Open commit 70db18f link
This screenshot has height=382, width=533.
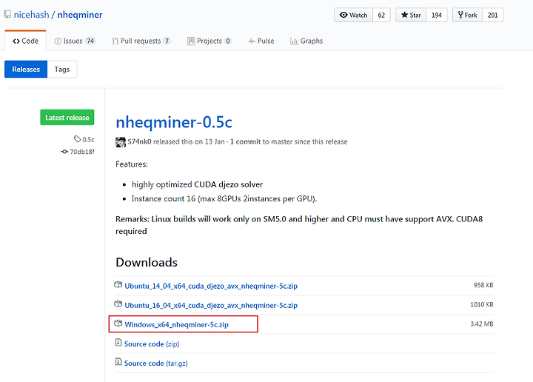pos(82,152)
